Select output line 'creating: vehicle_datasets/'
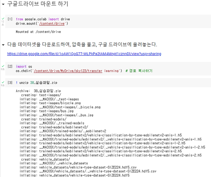 click(46, 159)
